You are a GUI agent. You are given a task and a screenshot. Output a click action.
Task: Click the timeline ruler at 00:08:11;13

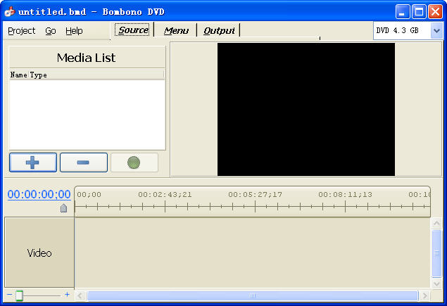click(345, 195)
